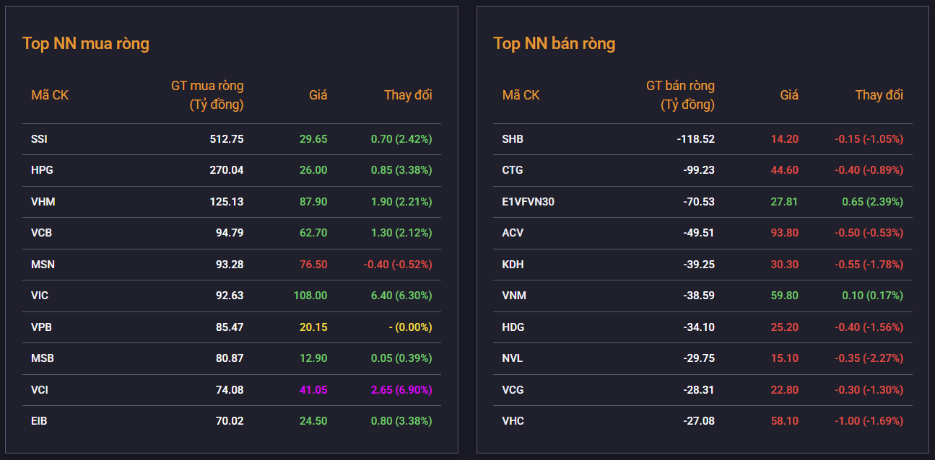Select HPG price 26.00
Image resolution: width=935 pixels, height=460 pixels.
click(314, 170)
